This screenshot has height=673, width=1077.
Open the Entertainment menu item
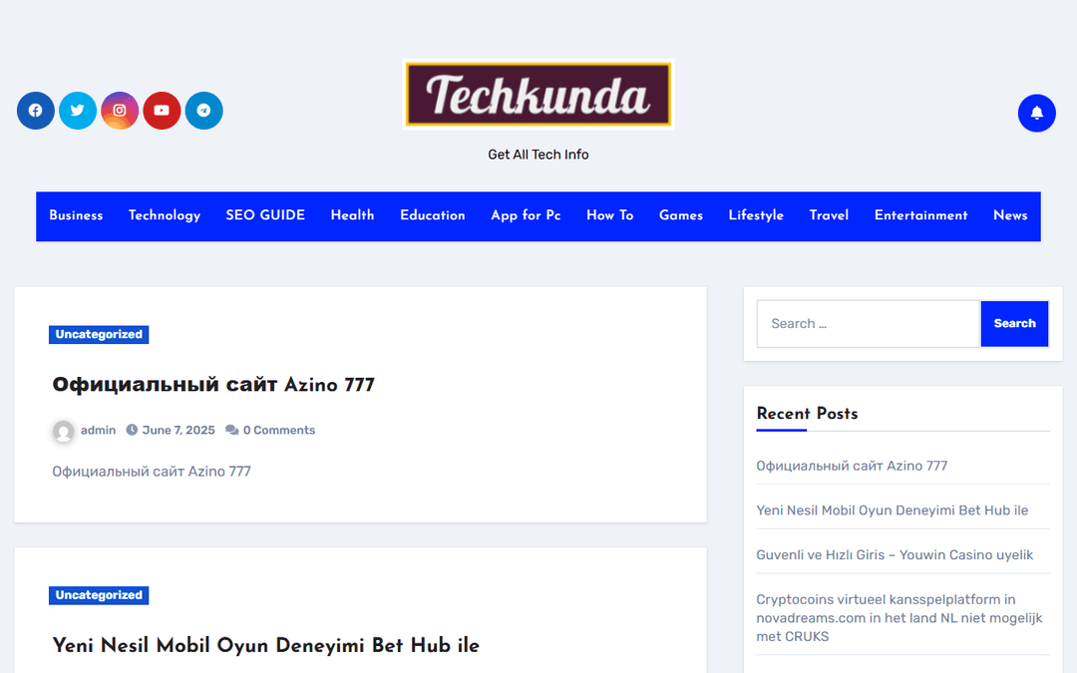point(920,215)
